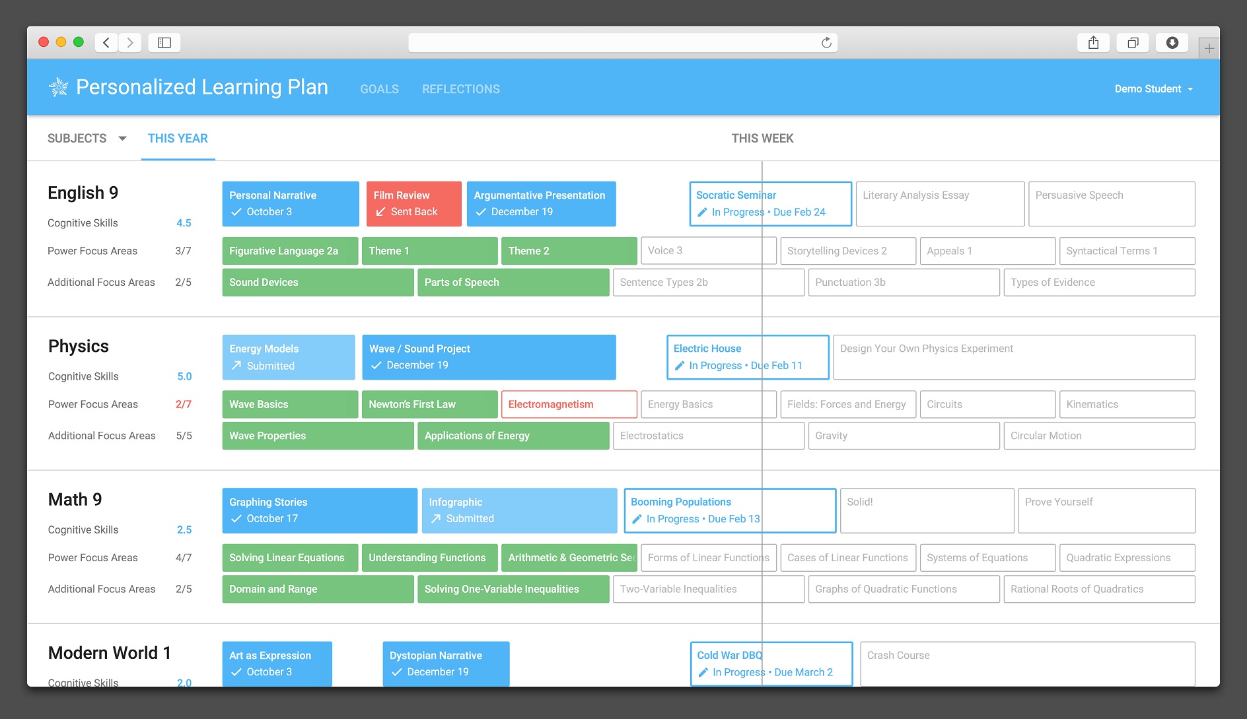This screenshot has height=719, width=1247.
Task: Click the pencil icon on Electric House
Action: tap(680, 366)
